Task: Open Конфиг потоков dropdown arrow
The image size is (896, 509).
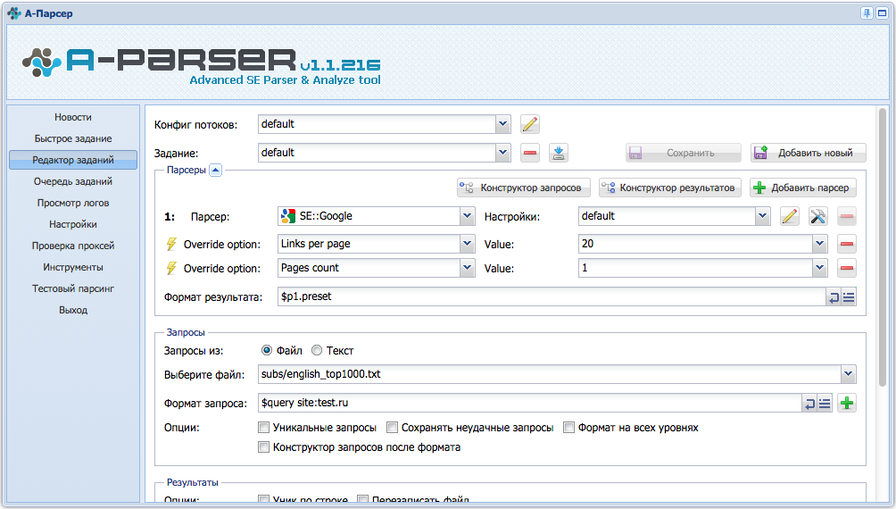Action: pos(502,124)
